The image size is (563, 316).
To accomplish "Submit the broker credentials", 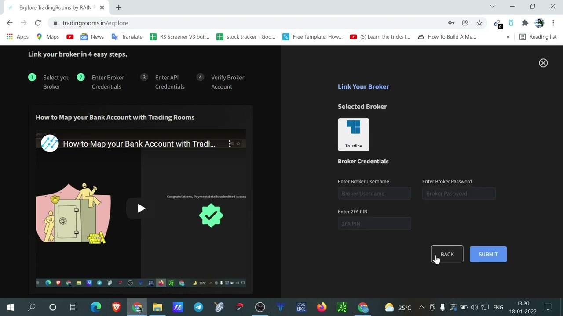I will [488, 254].
